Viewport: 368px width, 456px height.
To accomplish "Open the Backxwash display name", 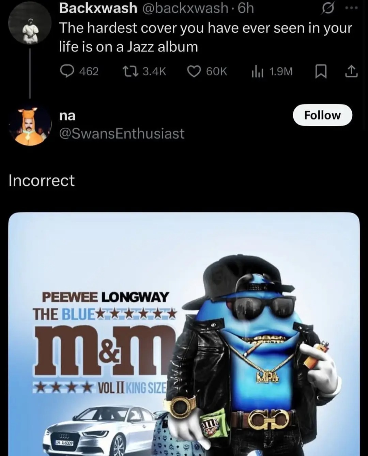I will coord(98,8).
